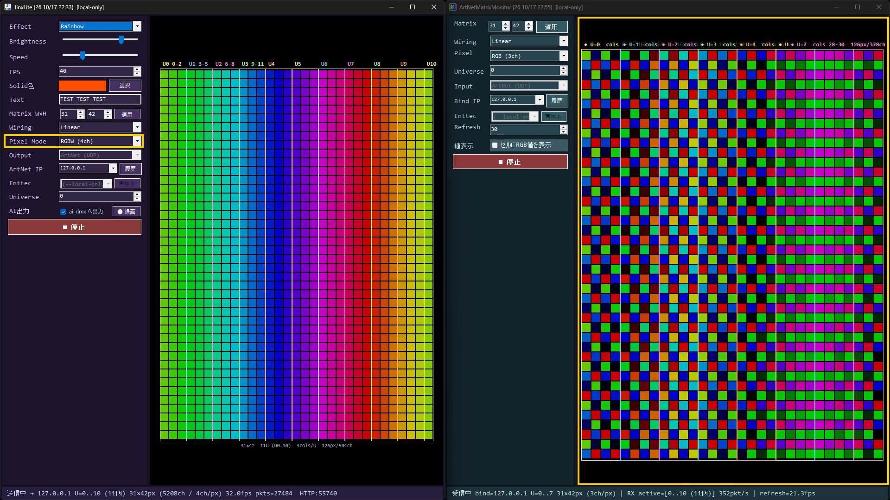The height and width of the screenshot is (500, 890).
Task: Click JinxLite Matrix width stepper showing 31
Action: [72, 114]
